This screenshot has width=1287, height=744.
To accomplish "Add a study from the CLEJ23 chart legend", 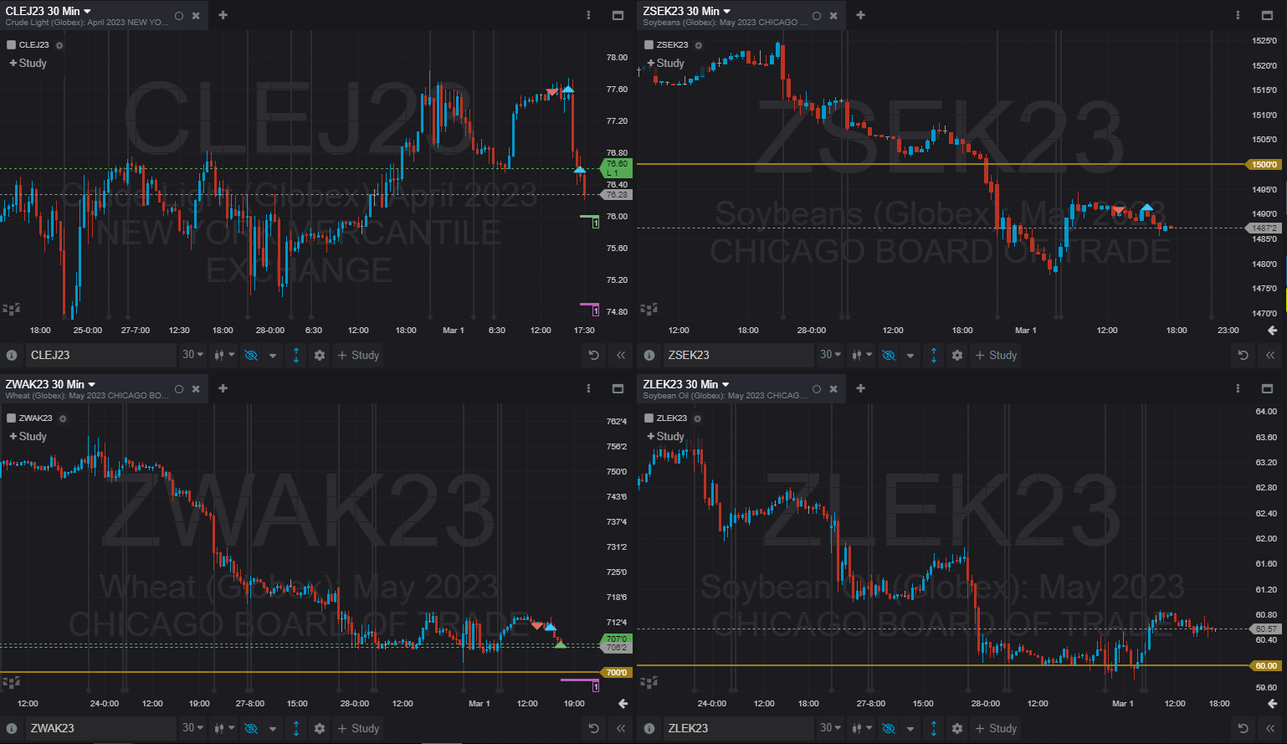I will tap(28, 63).
